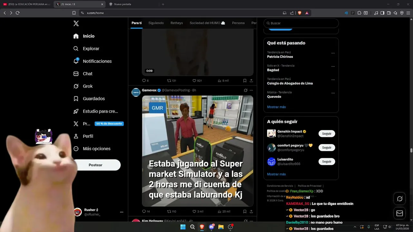
Task: Open options for Bagdad trend
Action: tap(333, 66)
